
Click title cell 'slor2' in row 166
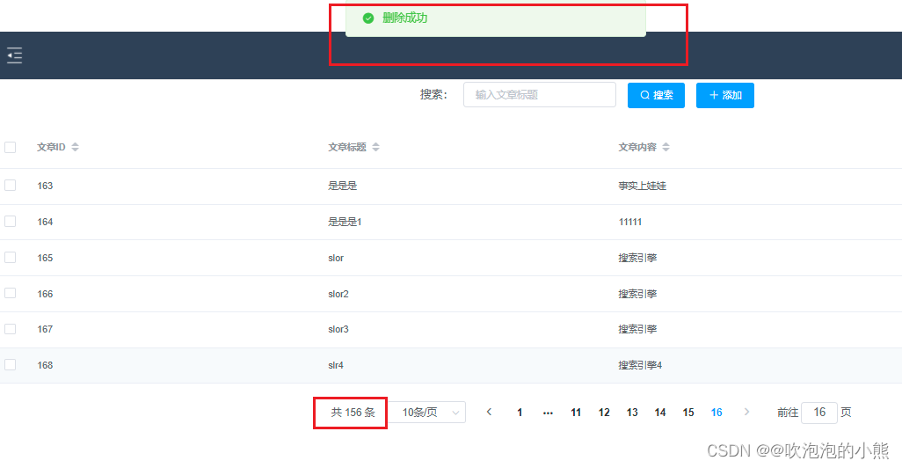point(338,294)
